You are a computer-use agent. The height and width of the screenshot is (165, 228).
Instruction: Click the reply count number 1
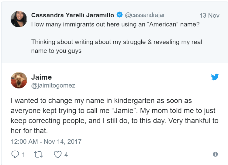click(23, 155)
